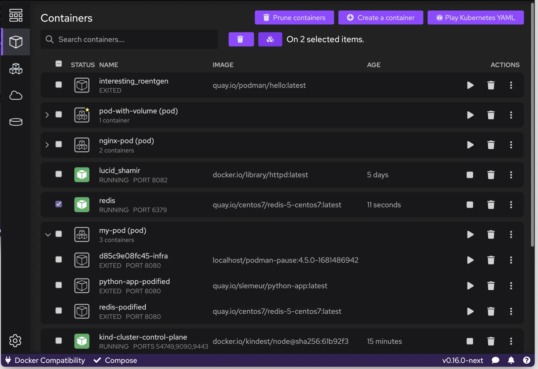The image size is (538, 369).
Task: Open the Pods section in sidebar
Action: click(16, 69)
